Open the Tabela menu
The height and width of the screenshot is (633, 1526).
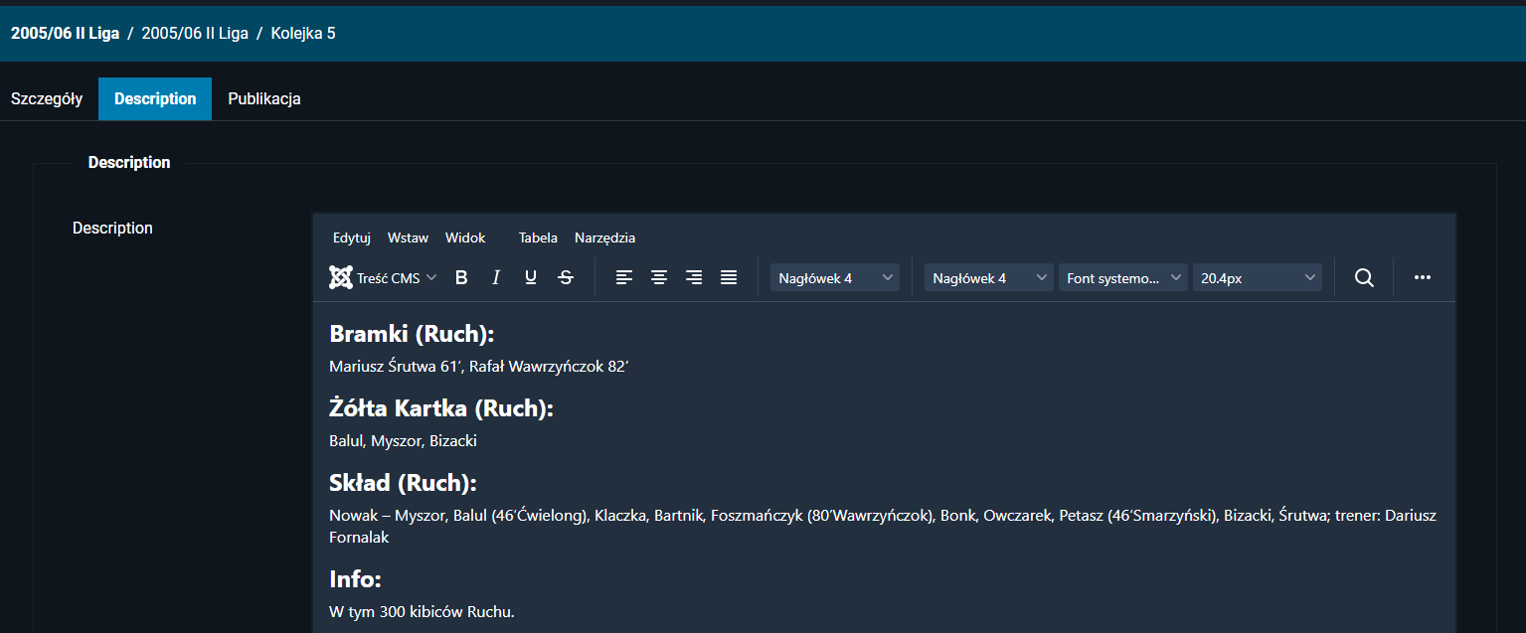coord(538,237)
